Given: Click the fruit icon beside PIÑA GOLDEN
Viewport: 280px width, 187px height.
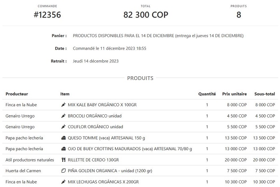Looking at the screenshot, I should click(63, 171).
